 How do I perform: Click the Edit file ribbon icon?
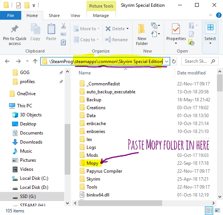(x=191, y=34)
